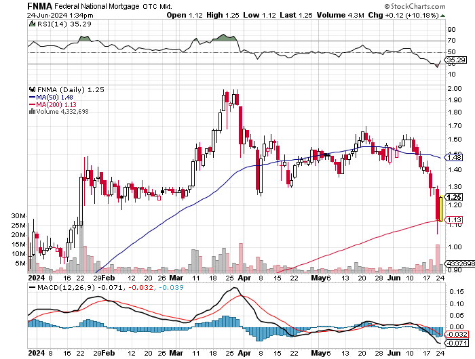Click the Last 1.25 value
This screenshot has height=359, width=475.
click(296, 15)
